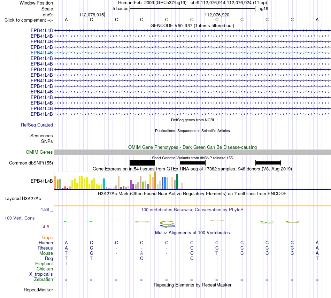Click the 'RefSeq genes from NCBI' title
This screenshot has width=331, height=298.
192,120
